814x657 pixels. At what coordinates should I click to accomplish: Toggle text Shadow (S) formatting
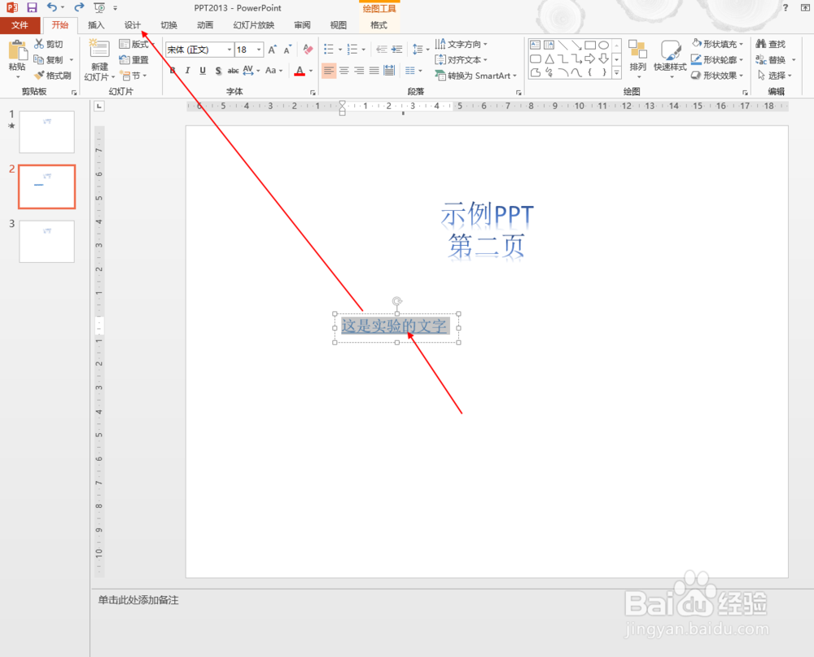[x=218, y=71]
